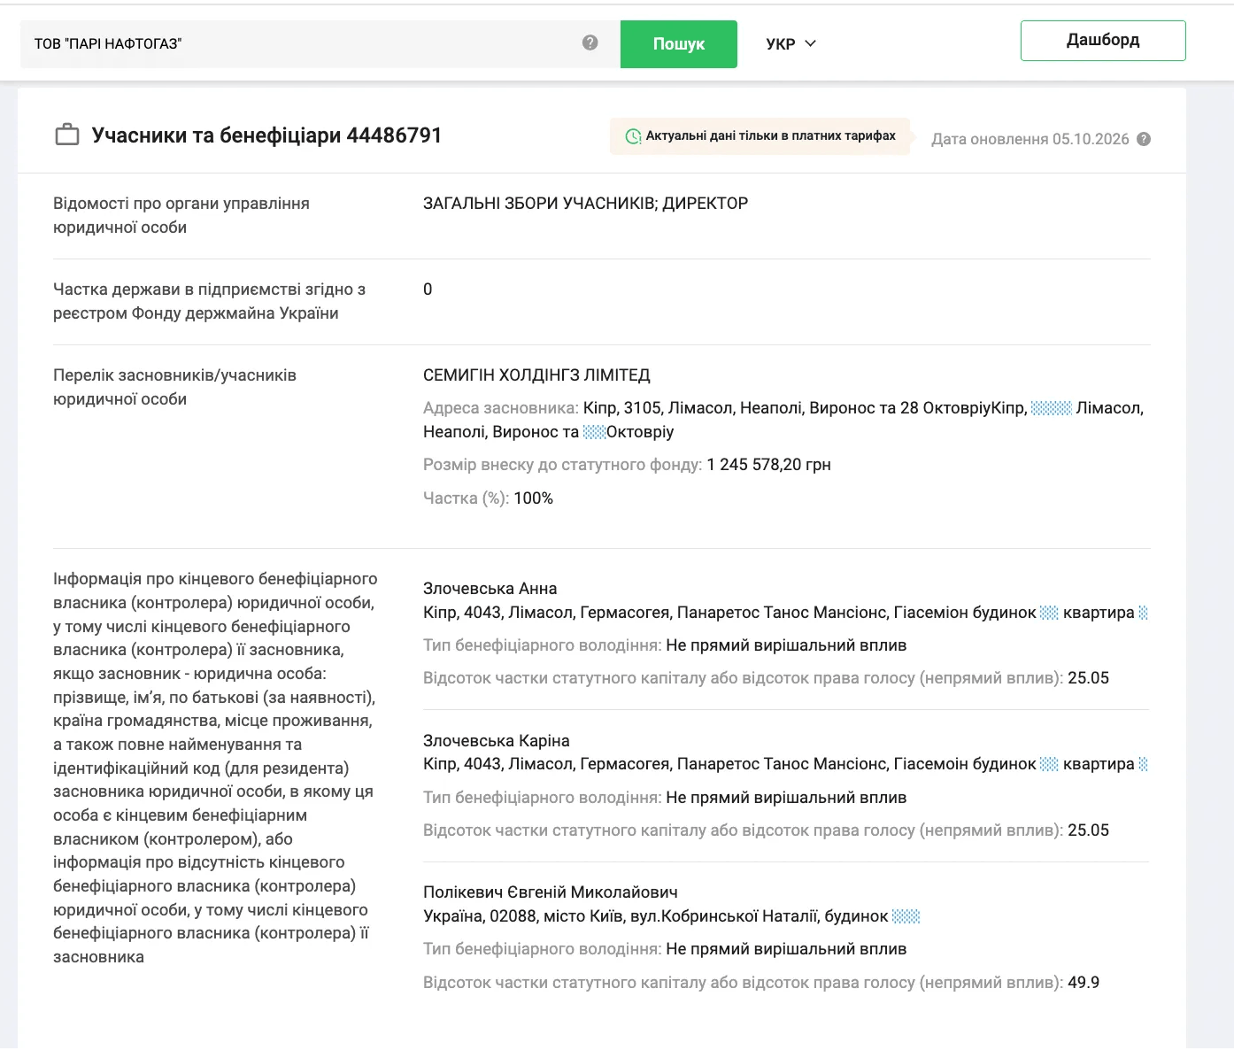
Task: Open the УКР language dropdown
Action: pyautogui.click(x=791, y=43)
